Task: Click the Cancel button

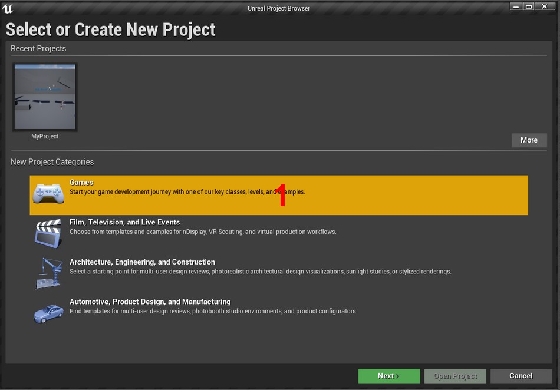Action: coord(521,376)
